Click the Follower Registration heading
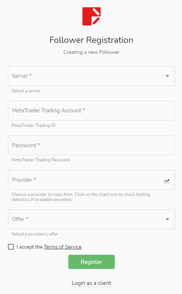182x294 pixels. (91, 40)
